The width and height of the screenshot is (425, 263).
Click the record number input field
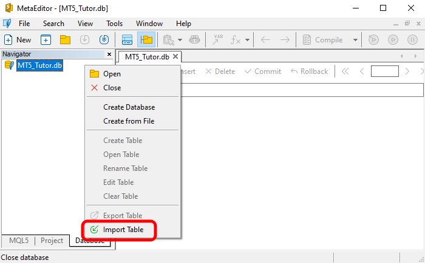384,71
